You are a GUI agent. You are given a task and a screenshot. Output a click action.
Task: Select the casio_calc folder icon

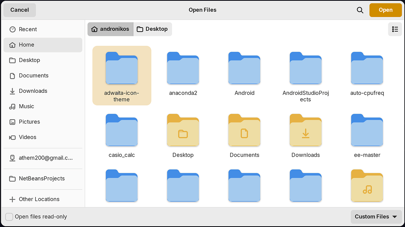tap(122, 130)
